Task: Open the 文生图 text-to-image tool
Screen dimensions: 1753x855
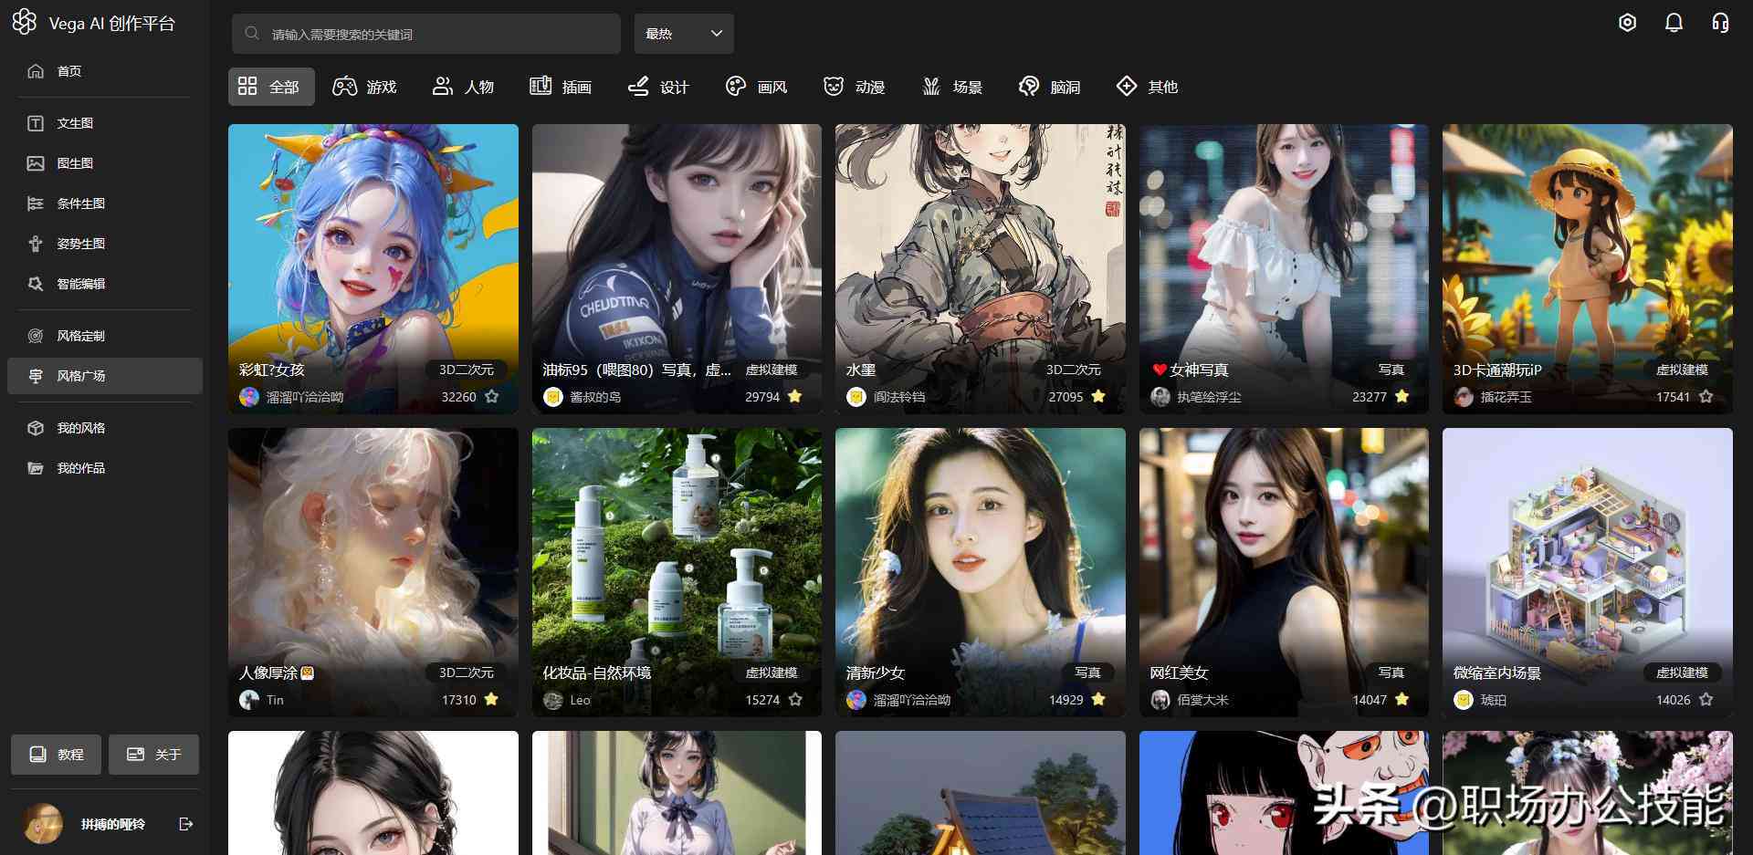Action: click(105, 123)
